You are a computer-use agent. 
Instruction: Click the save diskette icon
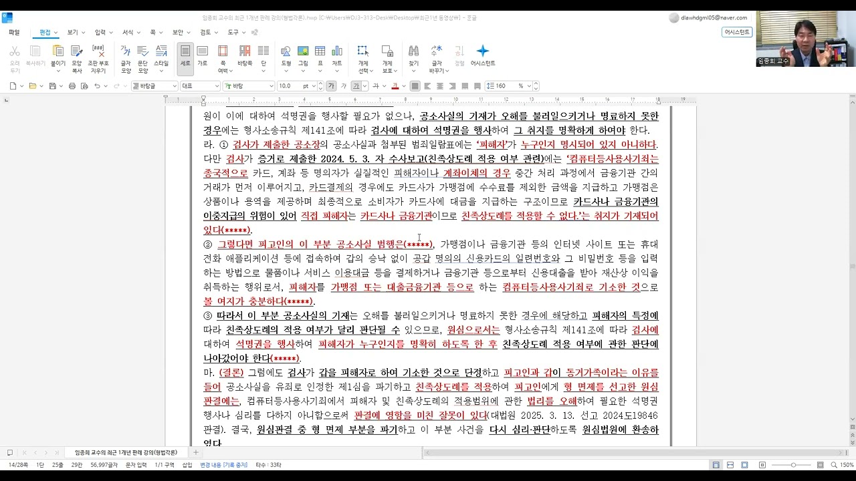[x=52, y=86]
